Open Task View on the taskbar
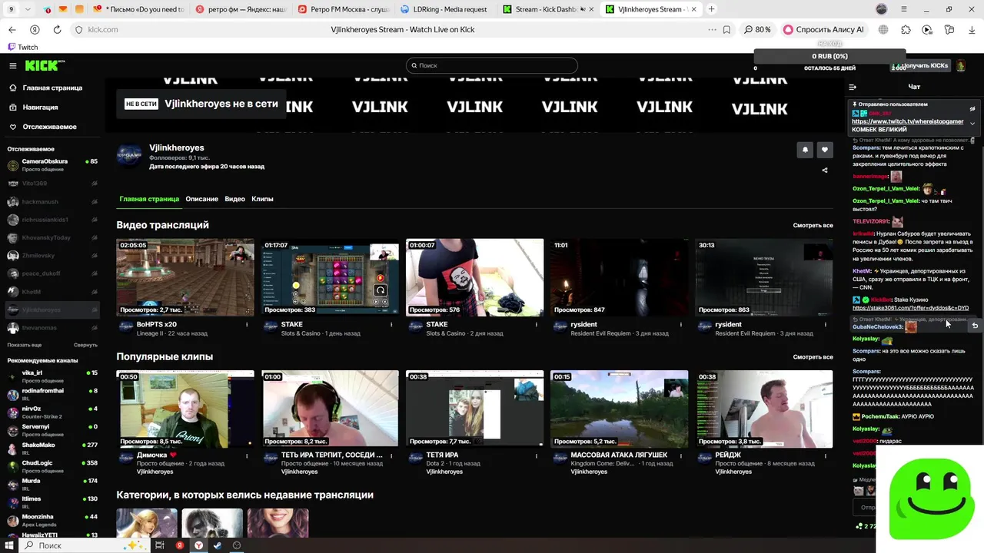The height and width of the screenshot is (553, 984). 160,545
